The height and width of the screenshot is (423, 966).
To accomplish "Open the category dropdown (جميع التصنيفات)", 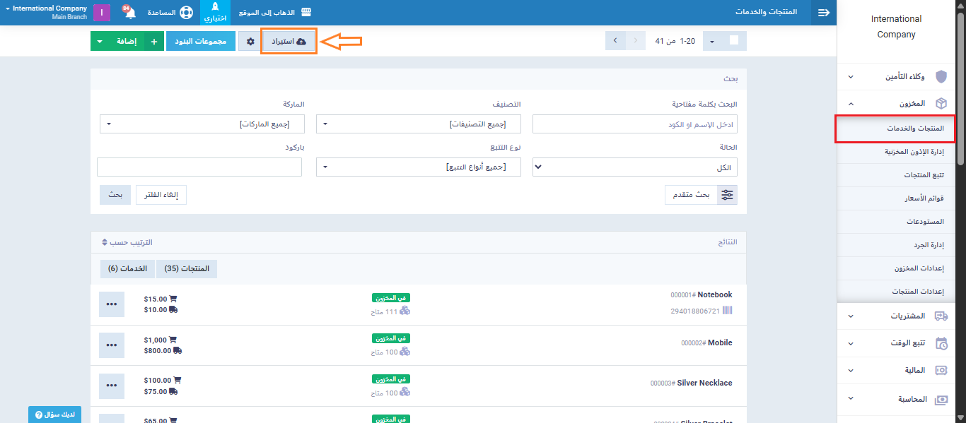I will (x=418, y=124).
